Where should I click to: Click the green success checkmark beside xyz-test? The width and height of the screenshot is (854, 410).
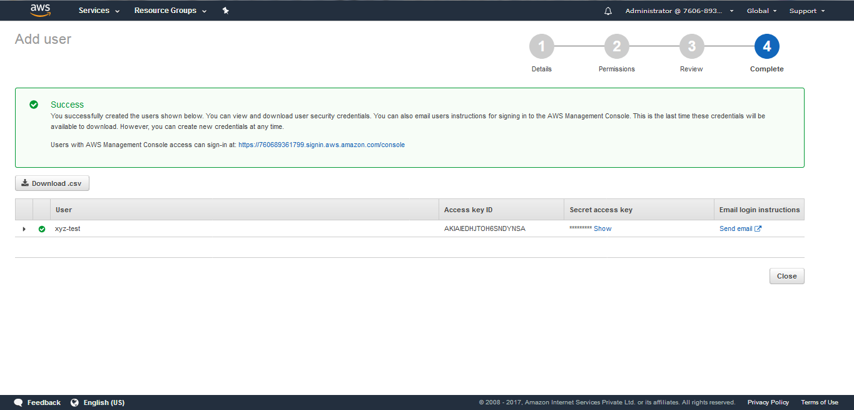(41, 228)
